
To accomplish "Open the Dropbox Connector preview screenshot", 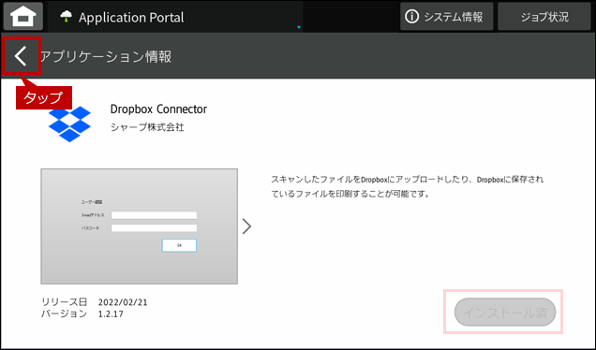I will coord(139,226).
